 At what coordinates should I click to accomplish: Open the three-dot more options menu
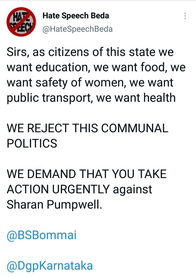tap(185, 16)
